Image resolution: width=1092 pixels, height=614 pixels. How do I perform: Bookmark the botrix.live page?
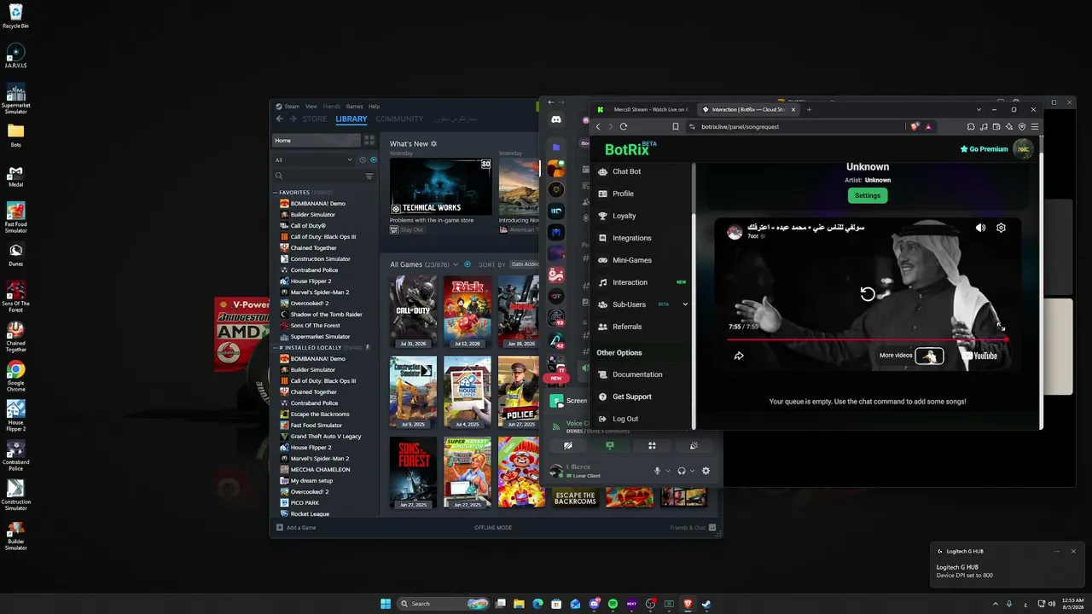(x=676, y=126)
